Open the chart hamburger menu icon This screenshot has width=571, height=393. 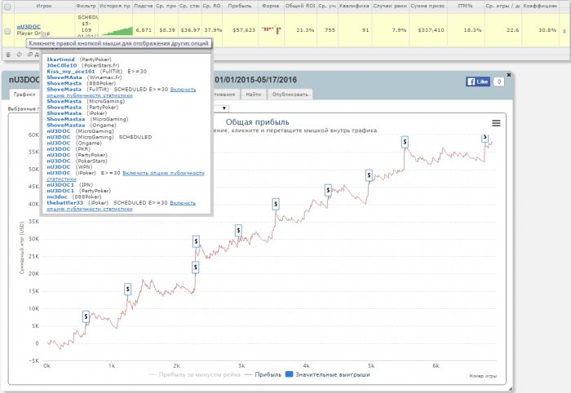click(496, 122)
